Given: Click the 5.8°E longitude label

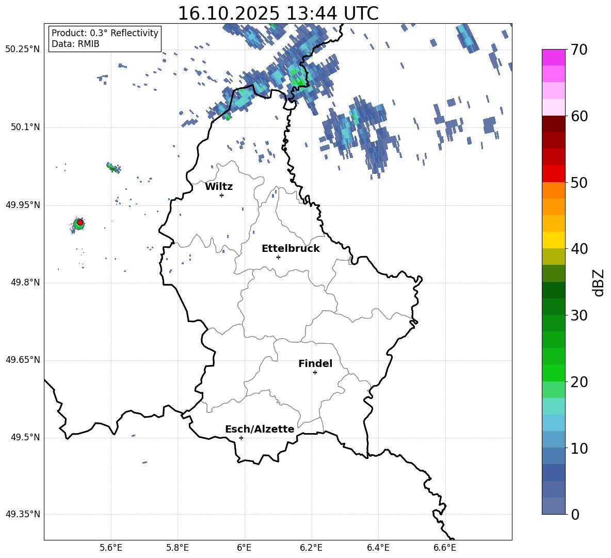Looking at the screenshot, I should pos(178,548).
